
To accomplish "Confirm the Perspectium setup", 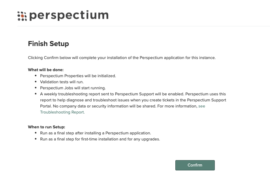I will tap(195, 165).
